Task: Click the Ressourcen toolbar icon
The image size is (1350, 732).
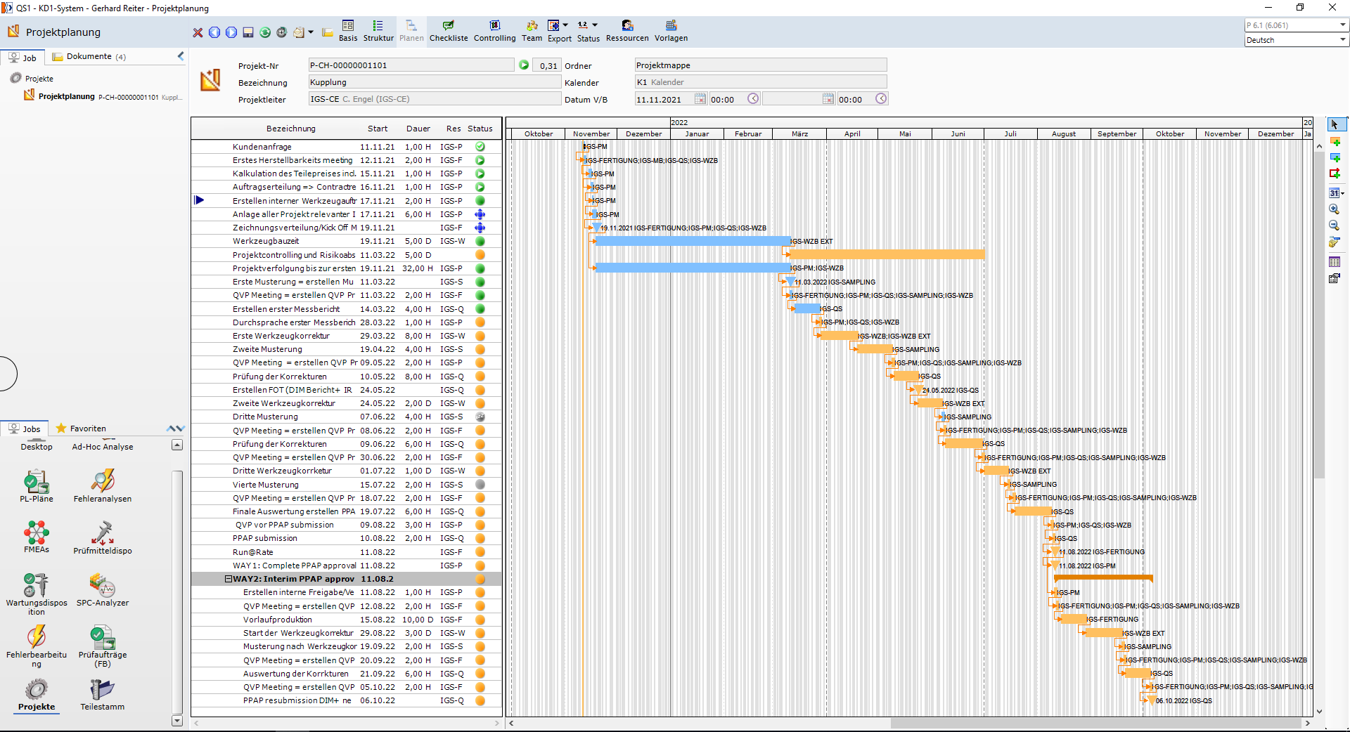Action: [627, 31]
